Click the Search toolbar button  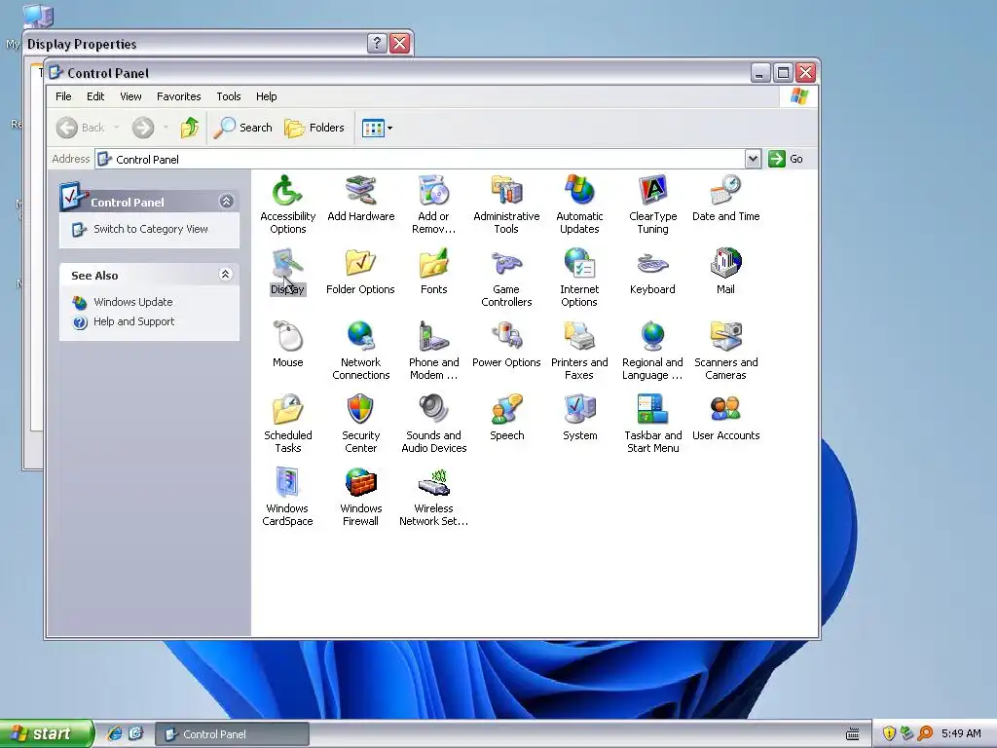click(x=242, y=128)
